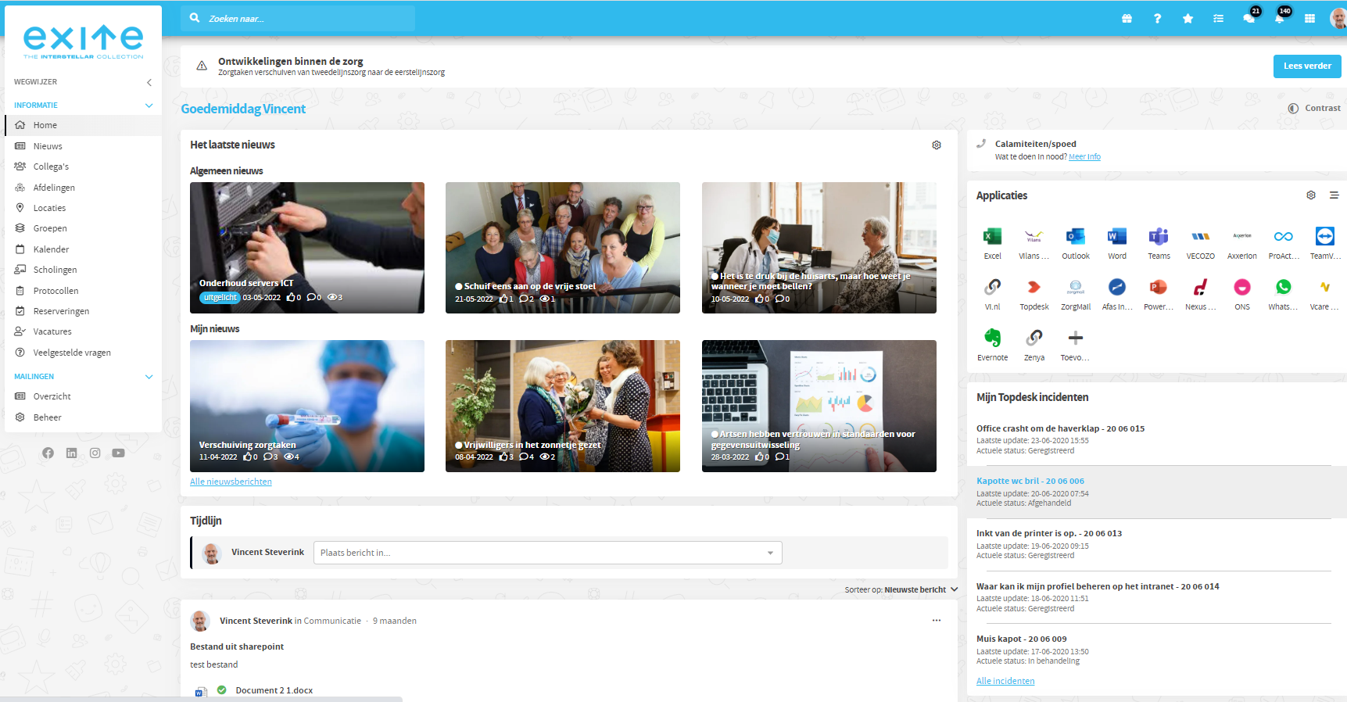Open the 'Plaats bericht in...' dropdown
This screenshot has height=702, width=1347.
tap(547, 553)
